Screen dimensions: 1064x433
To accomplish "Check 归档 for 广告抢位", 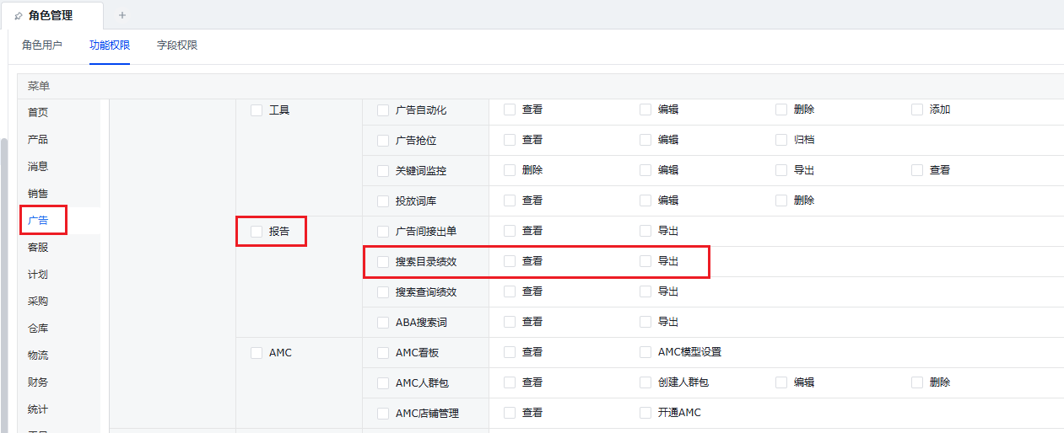I will coord(781,140).
